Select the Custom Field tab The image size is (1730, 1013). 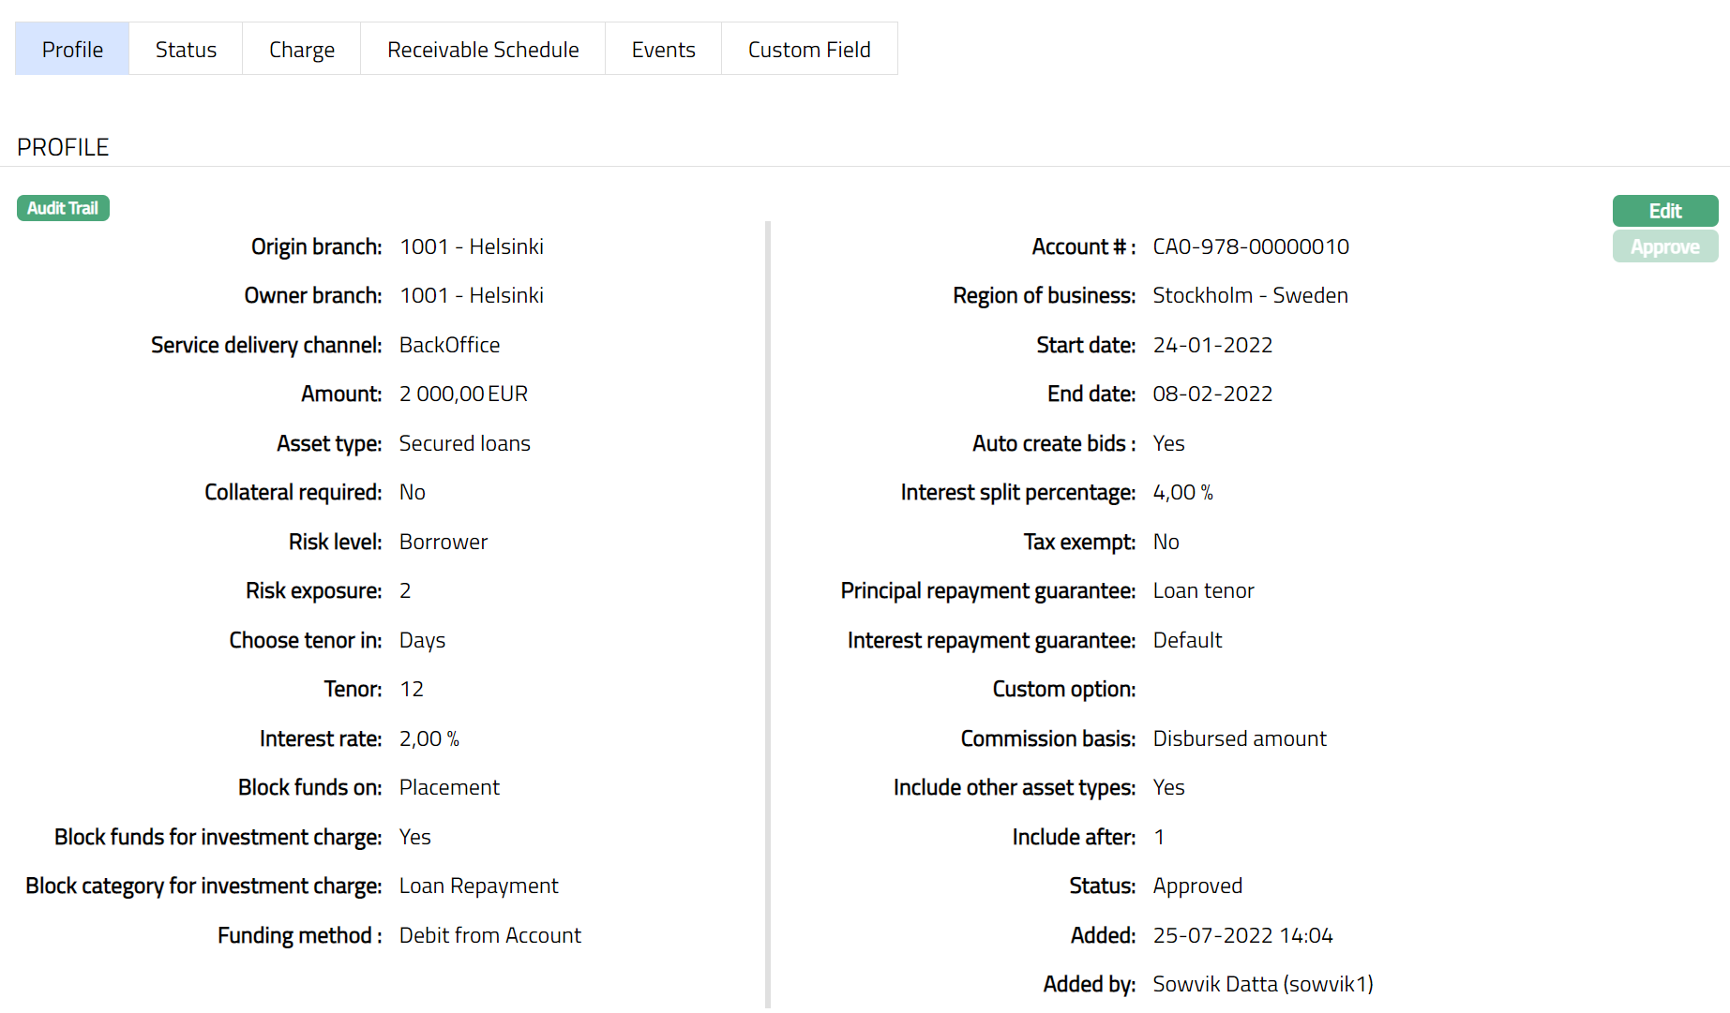pyautogui.click(x=809, y=50)
